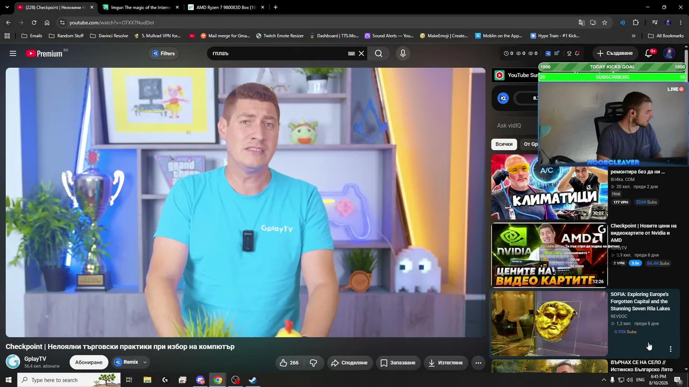The image size is (689, 387).
Task: Open the Davinci Resolve bookmark folder
Action: pyautogui.click(x=109, y=36)
